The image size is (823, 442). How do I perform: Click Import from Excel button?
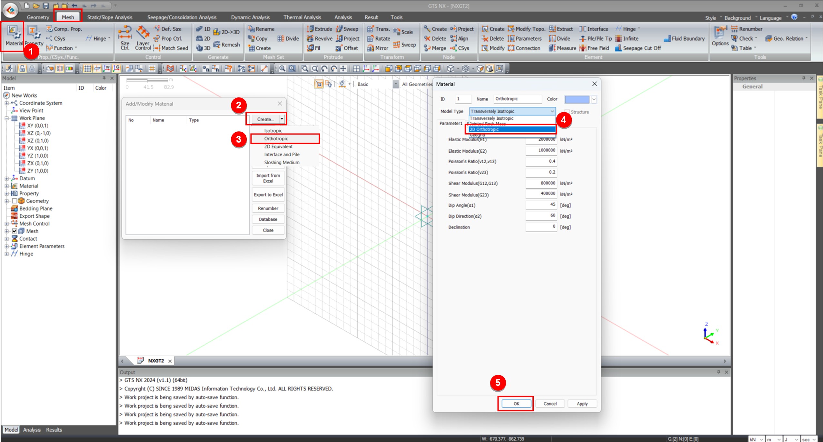[x=268, y=178]
